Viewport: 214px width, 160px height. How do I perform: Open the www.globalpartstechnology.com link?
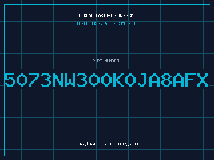click(107, 144)
